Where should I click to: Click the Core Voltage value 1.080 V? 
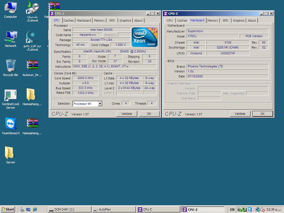click(x=120, y=45)
